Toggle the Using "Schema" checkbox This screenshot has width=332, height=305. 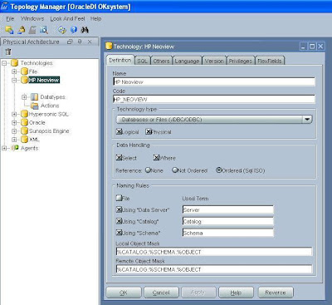[x=119, y=233]
